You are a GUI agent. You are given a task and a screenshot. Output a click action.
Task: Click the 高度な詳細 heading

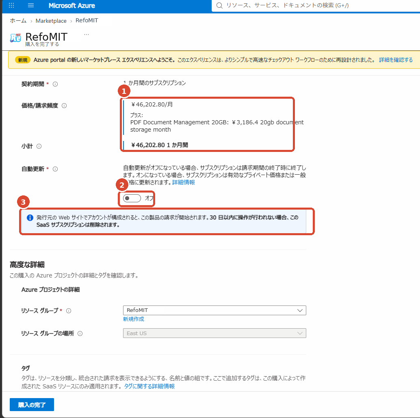tap(27, 265)
